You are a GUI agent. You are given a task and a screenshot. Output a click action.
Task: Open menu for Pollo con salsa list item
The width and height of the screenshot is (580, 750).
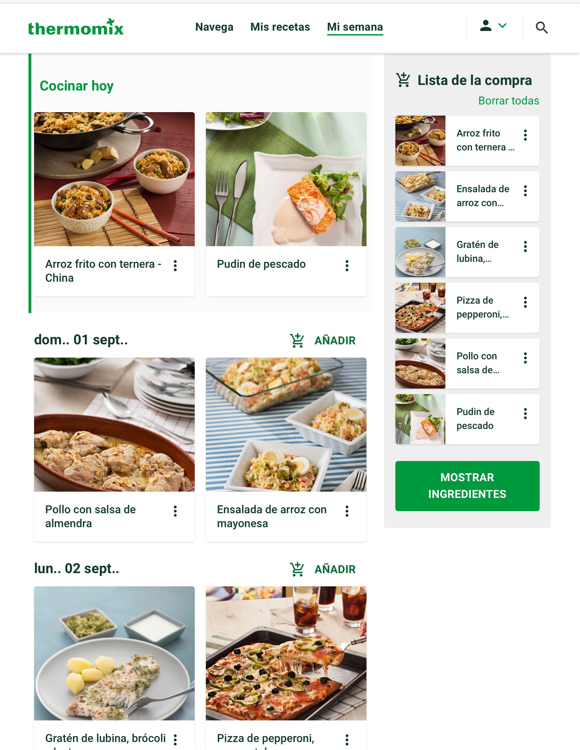pos(525,358)
